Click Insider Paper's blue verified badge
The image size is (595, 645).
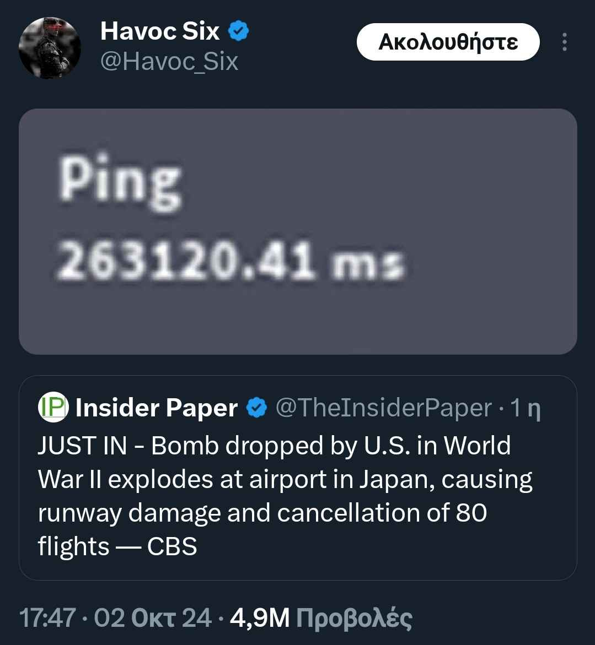(256, 408)
